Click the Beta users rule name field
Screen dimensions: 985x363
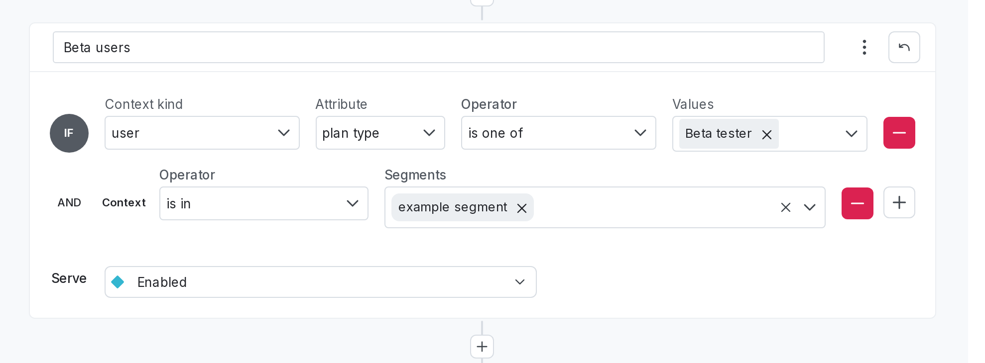tap(439, 47)
